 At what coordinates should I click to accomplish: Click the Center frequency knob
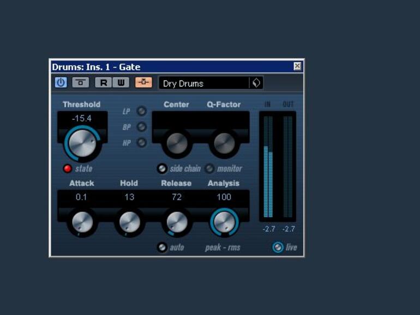point(177,143)
